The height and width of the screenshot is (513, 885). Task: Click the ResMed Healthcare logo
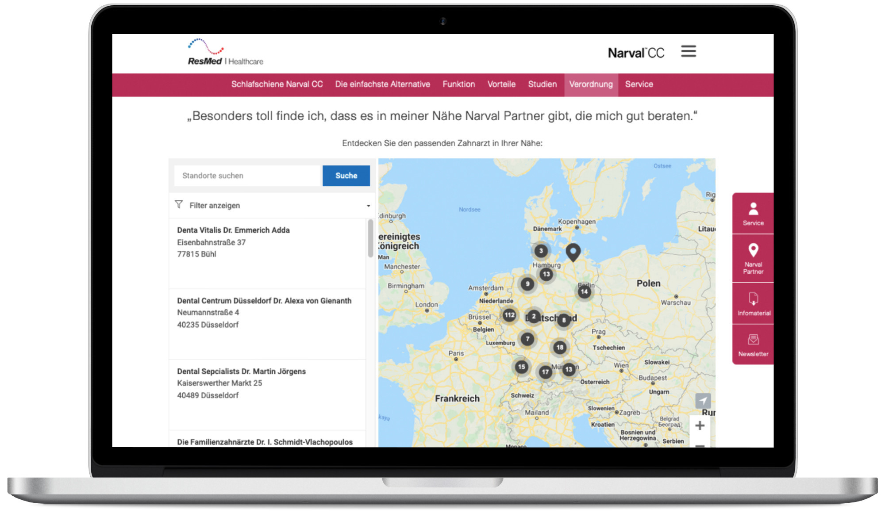point(225,52)
